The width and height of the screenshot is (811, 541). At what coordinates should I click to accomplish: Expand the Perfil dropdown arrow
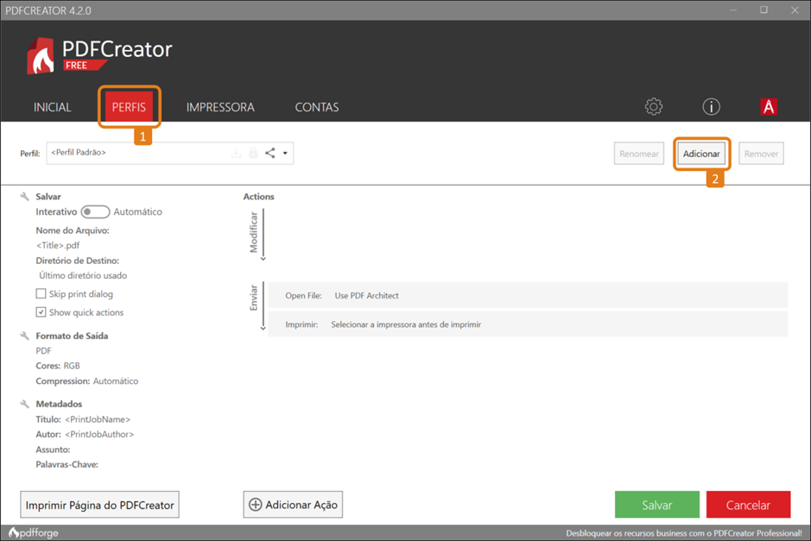click(285, 154)
